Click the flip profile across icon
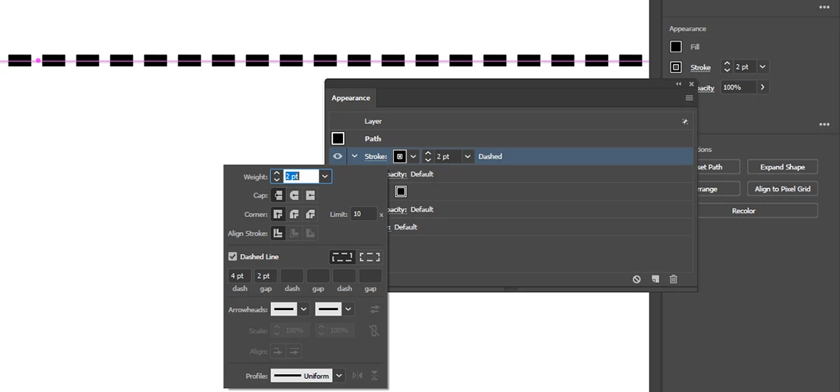 pos(374,376)
